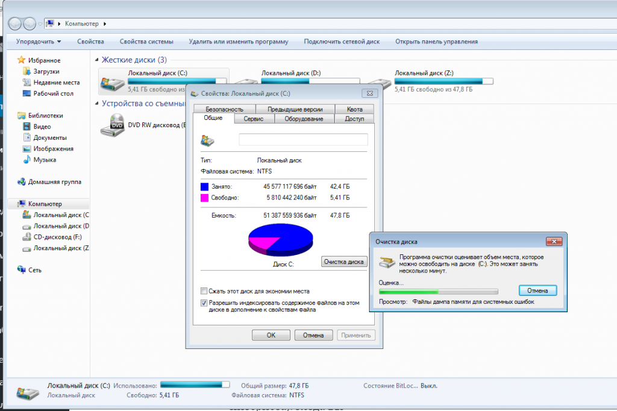Open the Музыка library icon
Viewport: 617px width, 411px height.
pos(27,160)
